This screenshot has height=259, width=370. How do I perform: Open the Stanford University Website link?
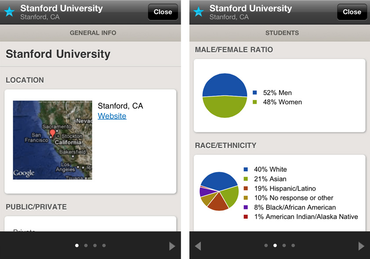click(112, 116)
